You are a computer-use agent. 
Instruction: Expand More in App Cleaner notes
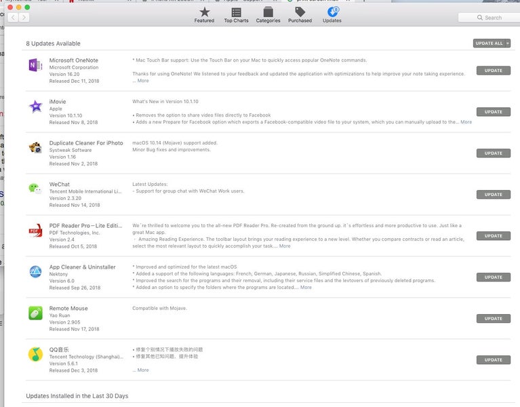306,287
